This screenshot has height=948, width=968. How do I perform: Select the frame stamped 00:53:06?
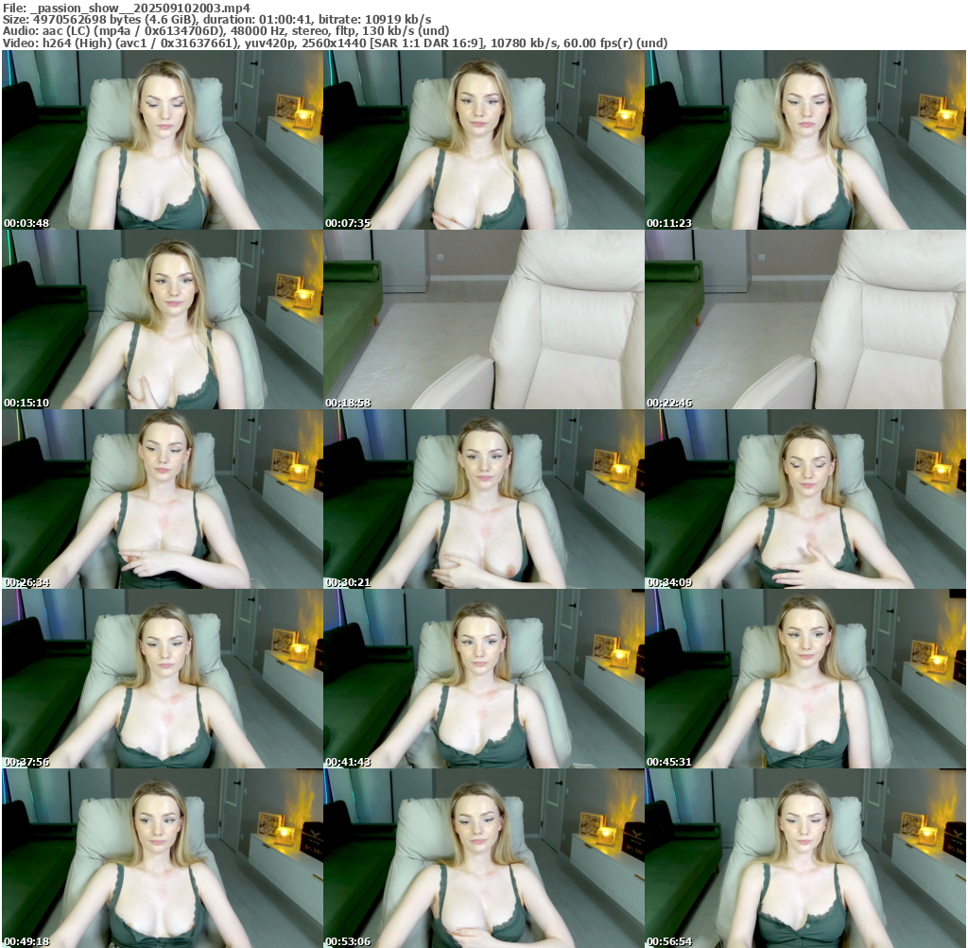click(483, 858)
